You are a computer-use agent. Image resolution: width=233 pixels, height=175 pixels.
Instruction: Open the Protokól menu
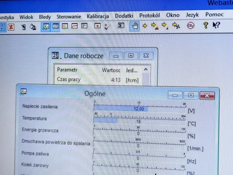click(x=150, y=15)
